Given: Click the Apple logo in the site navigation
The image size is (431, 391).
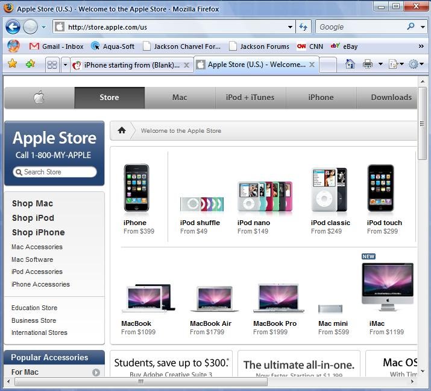Looking at the screenshot, I should coord(39,97).
